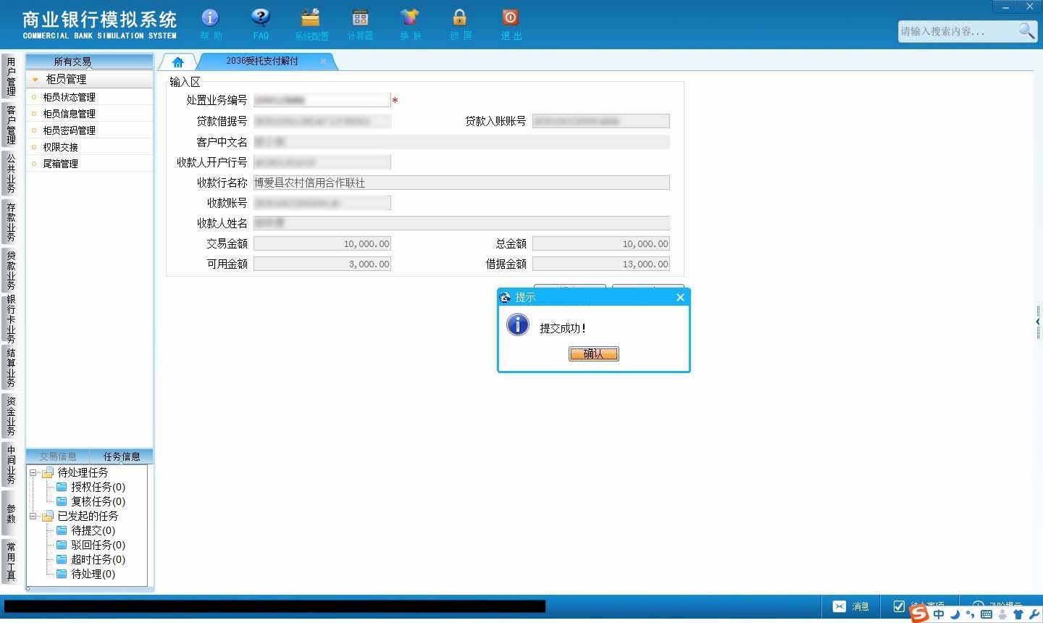Viewport: 1043px width, 623px height.
Task: Select 驳回任务(0) tree item
Action: tap(98, 545)
